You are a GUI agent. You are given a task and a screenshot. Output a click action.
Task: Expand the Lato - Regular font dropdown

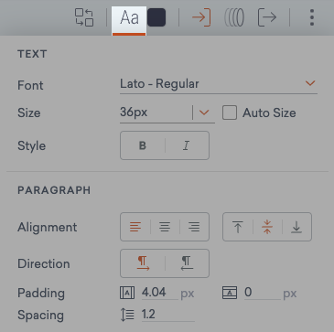pyautogui.click(x=219, y=83)
